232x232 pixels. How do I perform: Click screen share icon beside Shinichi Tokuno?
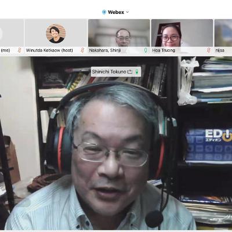click(x=130, y=72)
